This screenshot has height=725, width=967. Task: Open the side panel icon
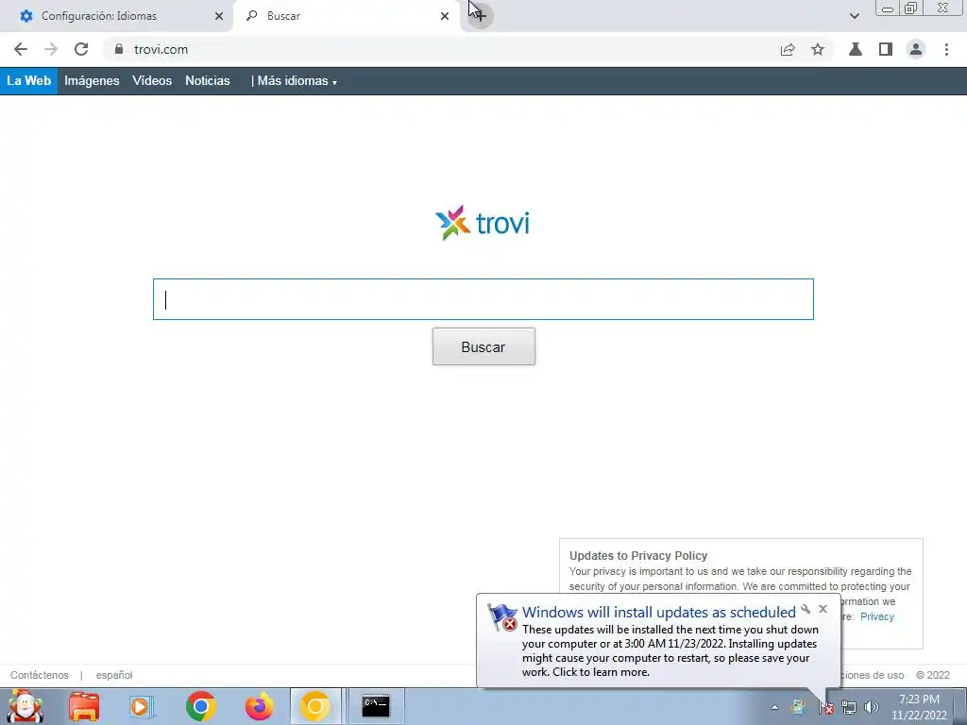point(886,49)
